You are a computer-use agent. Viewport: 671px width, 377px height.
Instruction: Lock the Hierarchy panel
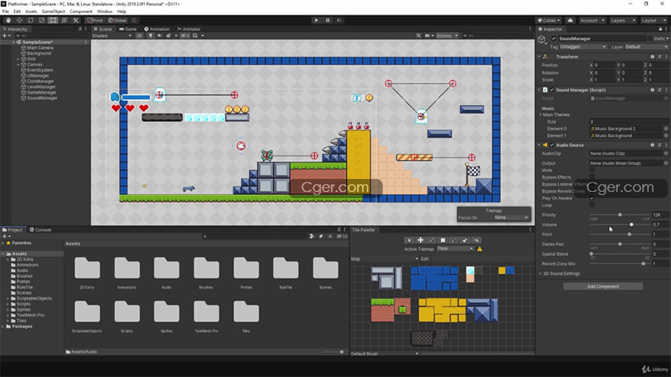pos(79,29)
